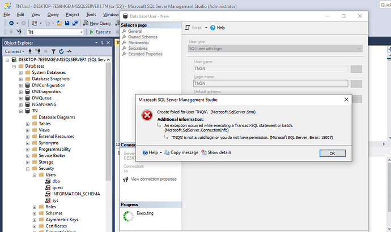Expand the Tables folder
Screen dimensions: 391x232
click(27, 124)
